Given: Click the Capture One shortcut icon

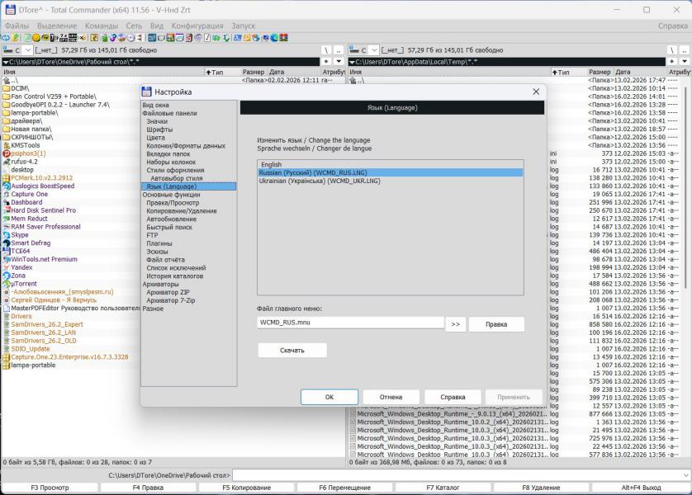Looking at the screenshot, I should pos(7,194).
